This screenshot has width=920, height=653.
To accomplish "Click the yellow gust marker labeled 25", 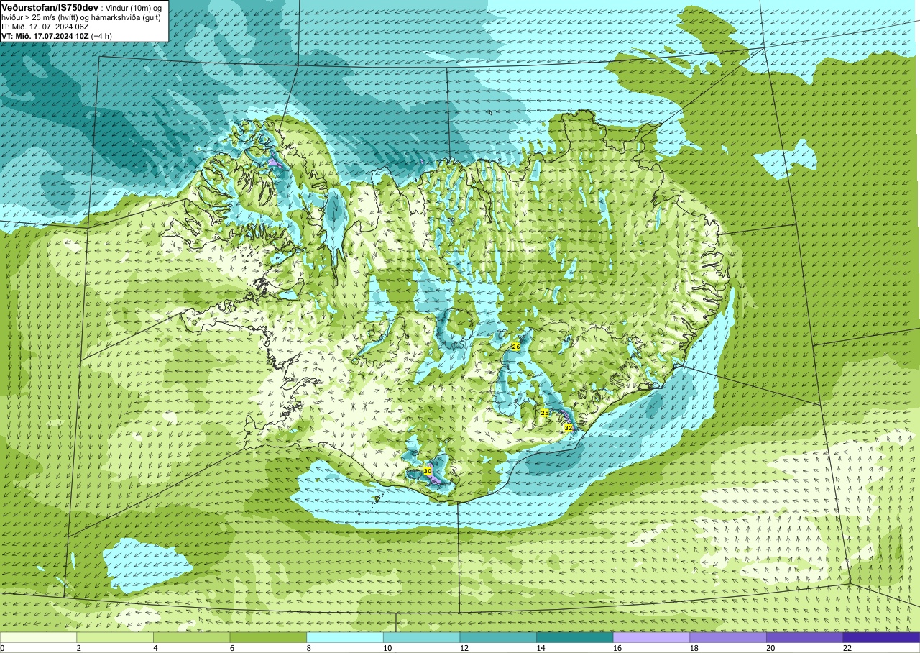I will (544, 413).
